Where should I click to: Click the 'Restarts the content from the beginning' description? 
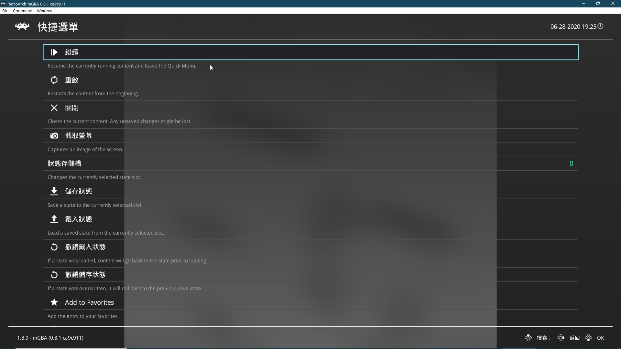click(x=93, y=93)
